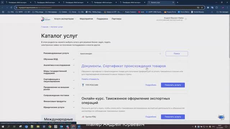Select Рекомендованные услуги in the sidebar
230x129 pixels.
pos(56,53)
